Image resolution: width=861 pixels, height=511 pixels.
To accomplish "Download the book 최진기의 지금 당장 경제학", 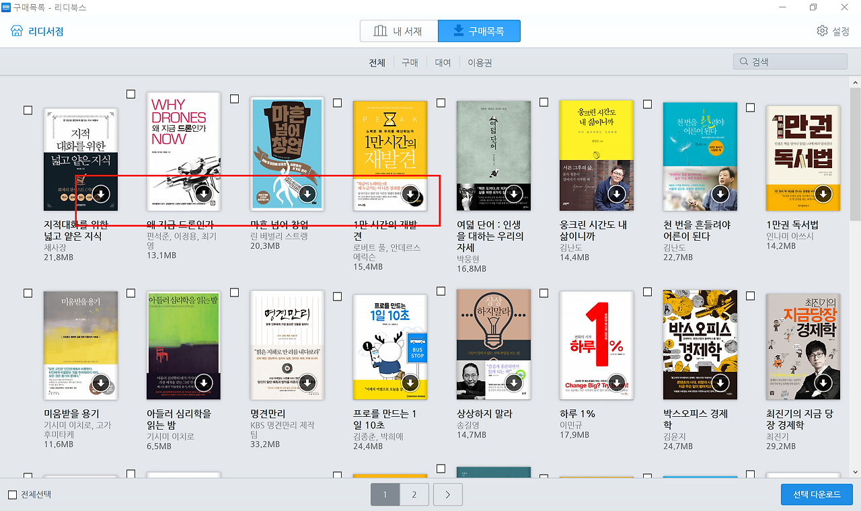I will [x=823, y=383].
